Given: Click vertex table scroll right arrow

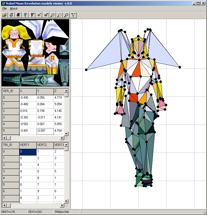Looking at the screenshot, I should 62,138.
